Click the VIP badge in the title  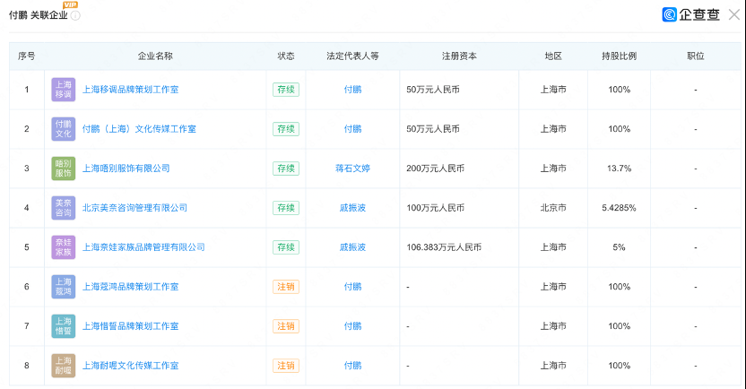(70, 4)
